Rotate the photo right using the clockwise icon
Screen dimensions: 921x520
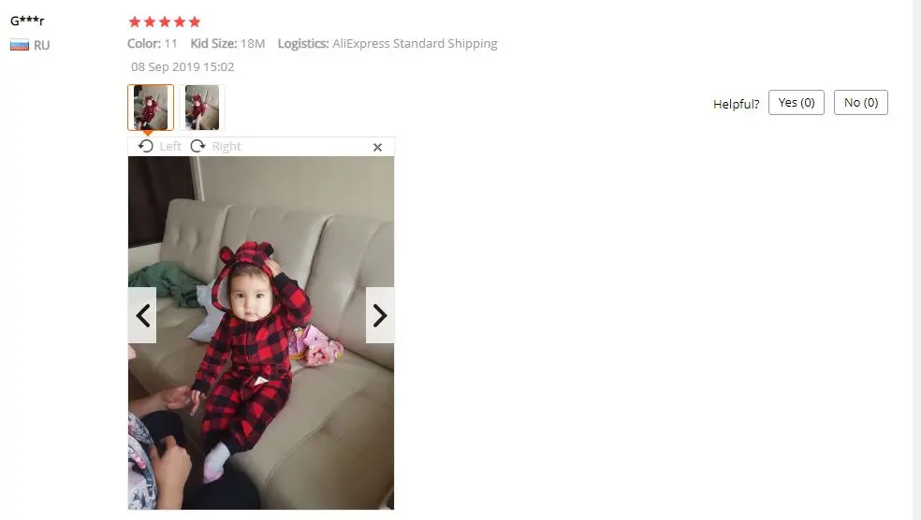click(x=197, y=146)
